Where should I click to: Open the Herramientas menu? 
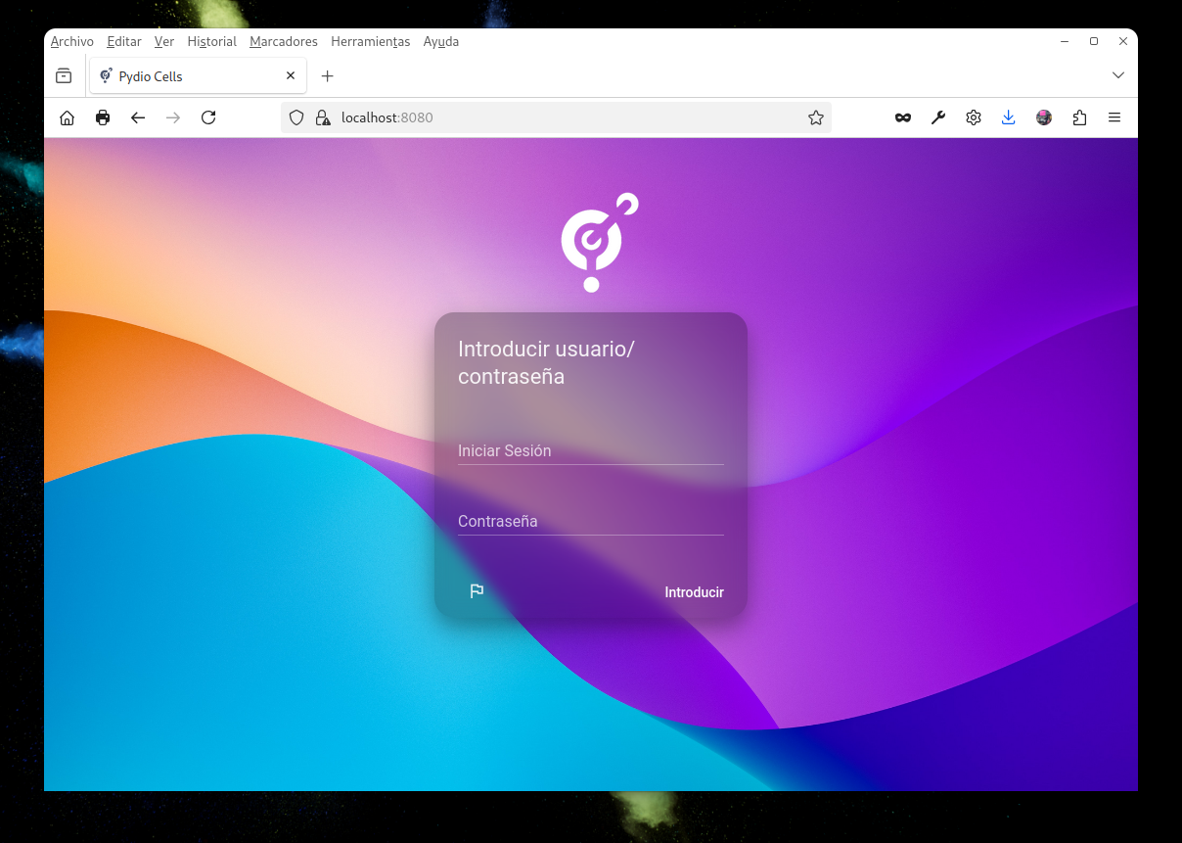[x=371, y=41]
